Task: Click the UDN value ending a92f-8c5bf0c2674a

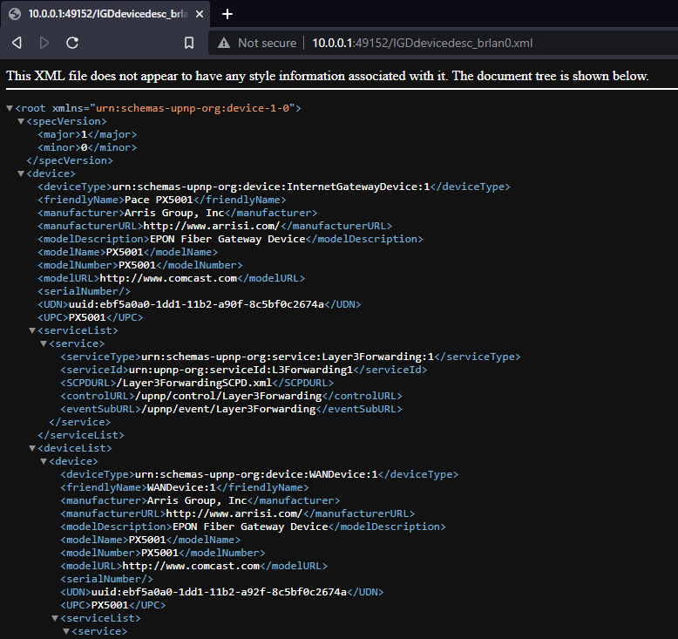Action: coord(219,592)
